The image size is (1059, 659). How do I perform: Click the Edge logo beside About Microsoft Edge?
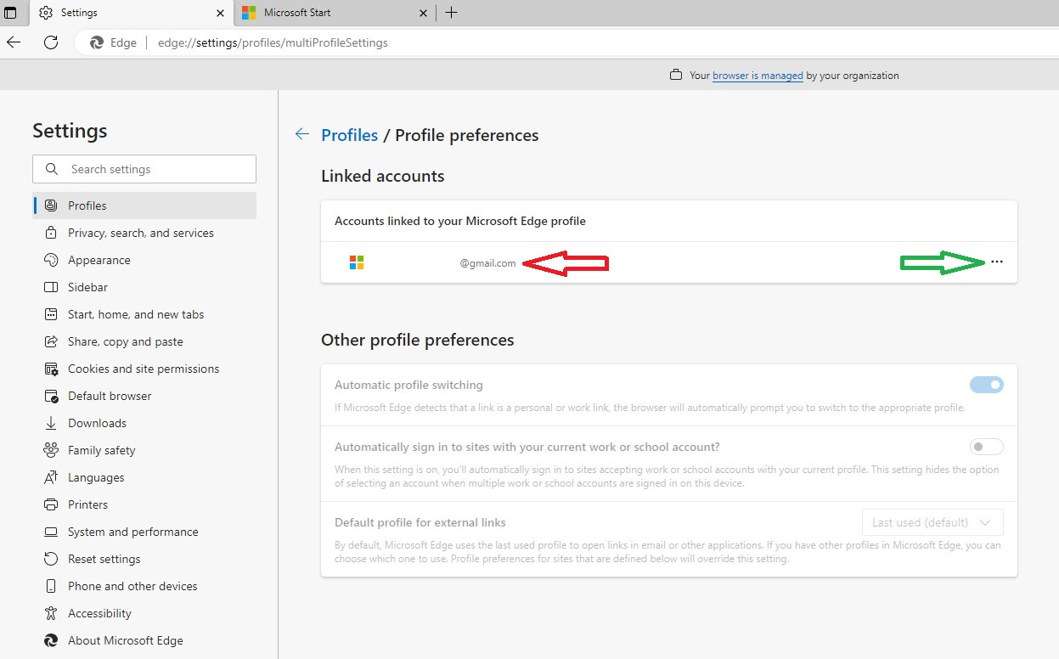click(51, 640)
